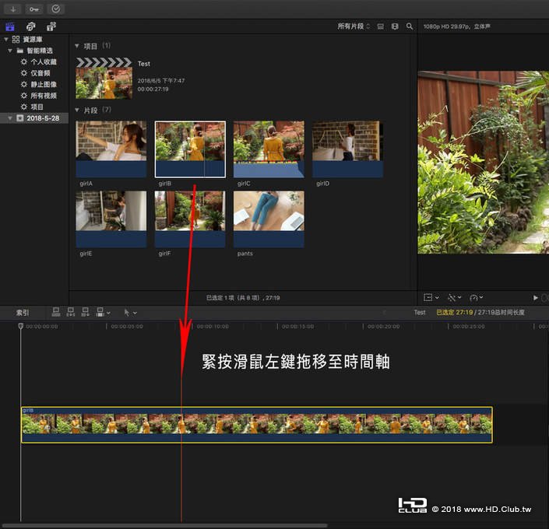549x529 pixels.
Task: Select the girlC clip thumbnail
Action: [269, 149]
